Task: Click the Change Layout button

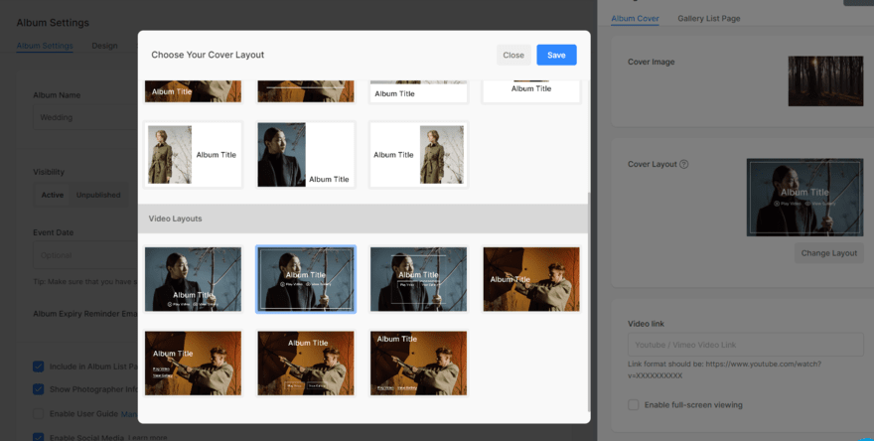Action: (x=829, y=253)
